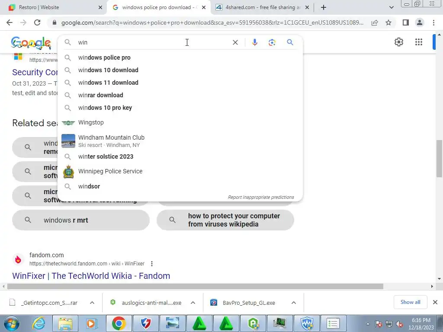The width and height of the screenshot is (443, 332).
Task: Select Windham Mountain Club suggestion
Action: click(x=180, y=141)
